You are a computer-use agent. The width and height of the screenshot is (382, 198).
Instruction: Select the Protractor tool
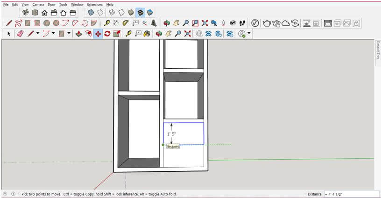point(126,23)
